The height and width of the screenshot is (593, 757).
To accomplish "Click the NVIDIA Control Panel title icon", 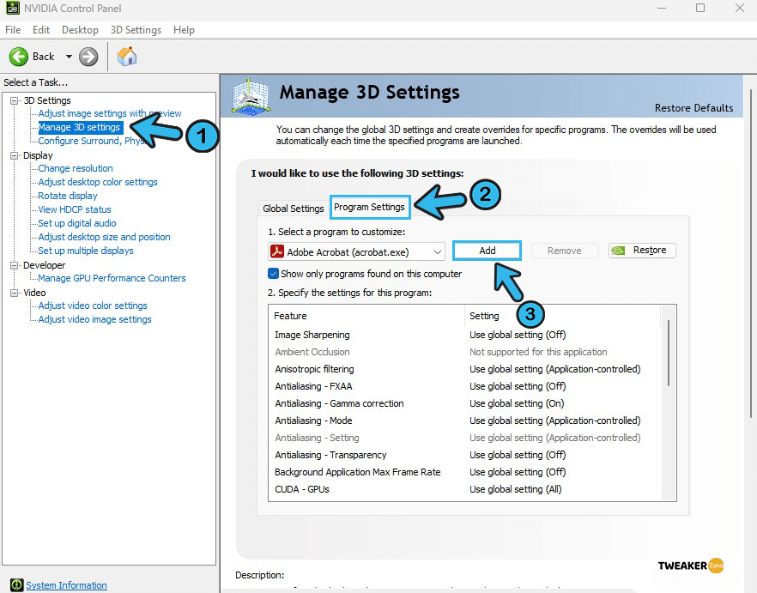I will [13, 8].
